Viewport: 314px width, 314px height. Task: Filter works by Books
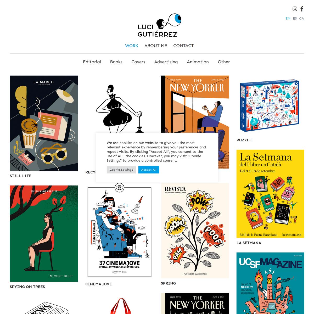pyautogui.click(x=116, y=62)
